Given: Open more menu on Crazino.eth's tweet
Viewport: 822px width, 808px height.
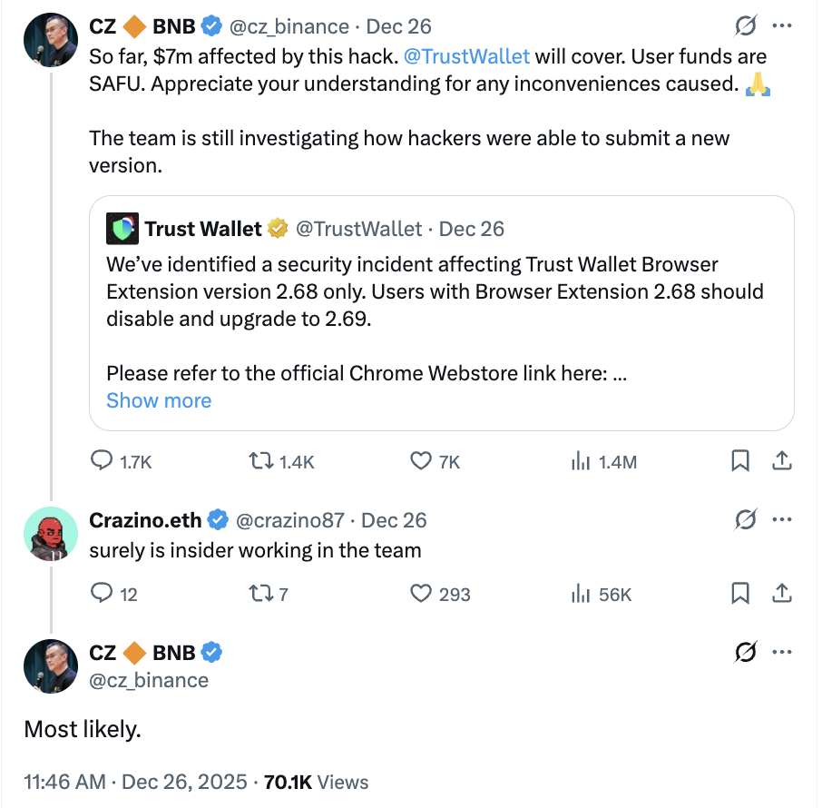Looking at the screenshot, I should click(781, 520).
